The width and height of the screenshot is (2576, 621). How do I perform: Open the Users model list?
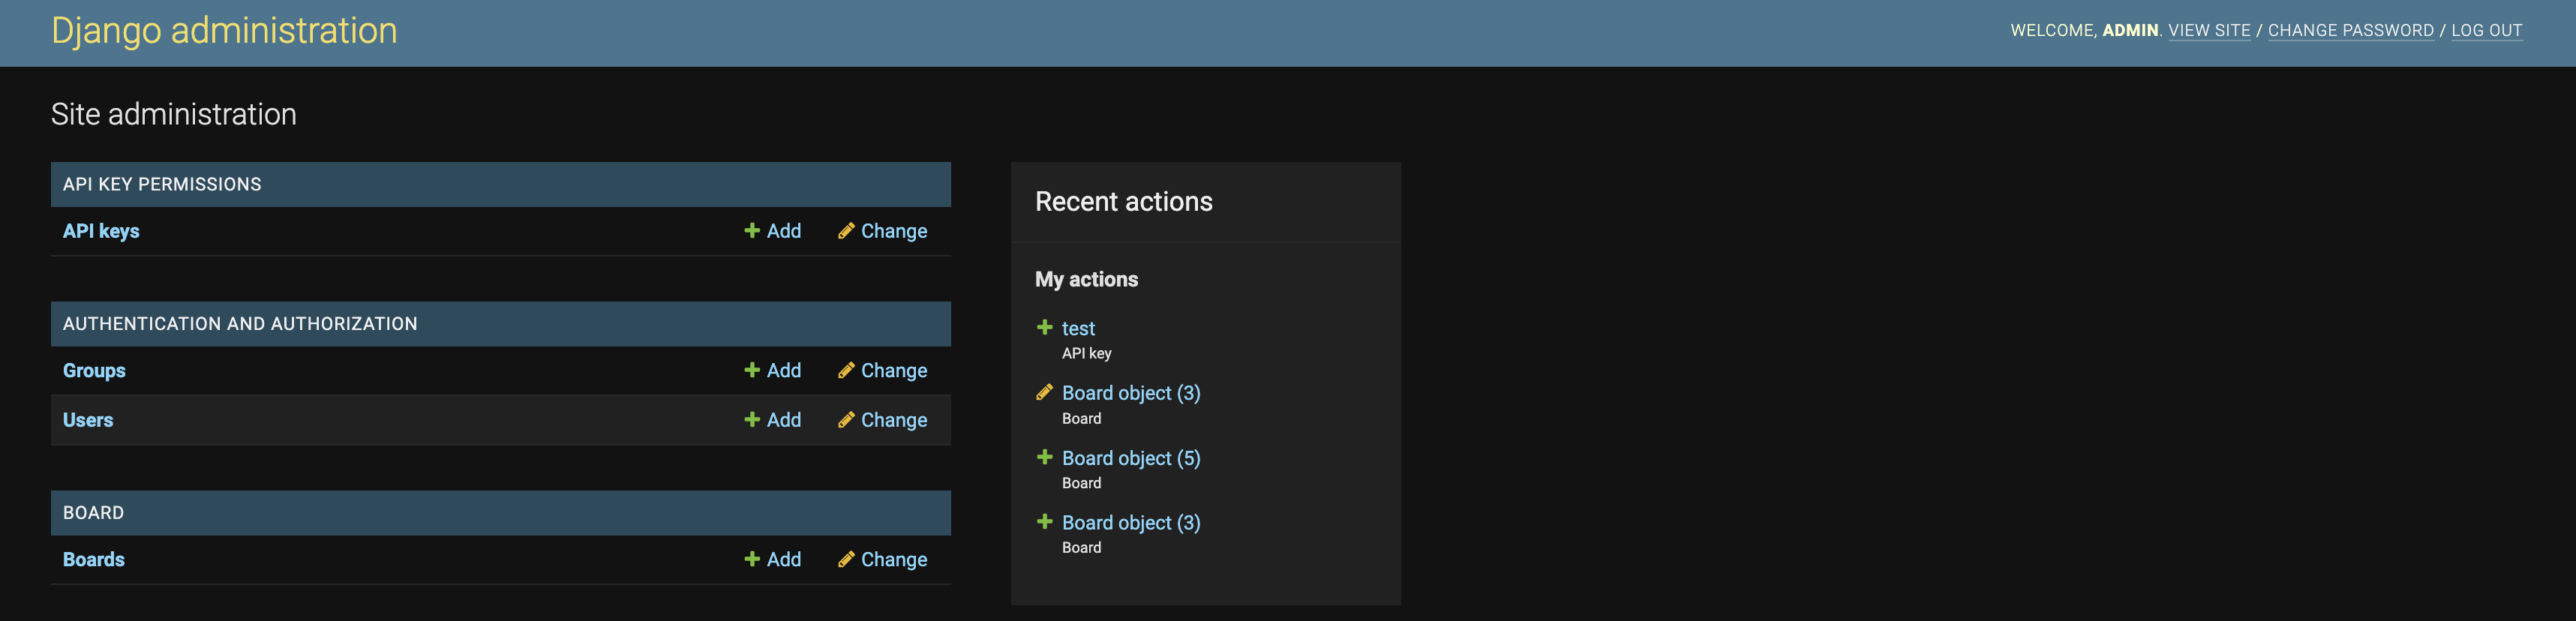pyautogui.click(x=88, y=420)
